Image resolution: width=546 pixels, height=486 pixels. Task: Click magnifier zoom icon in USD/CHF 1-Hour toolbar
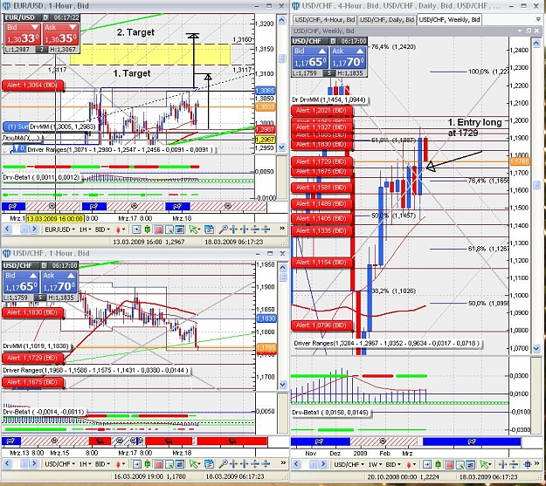224,464
